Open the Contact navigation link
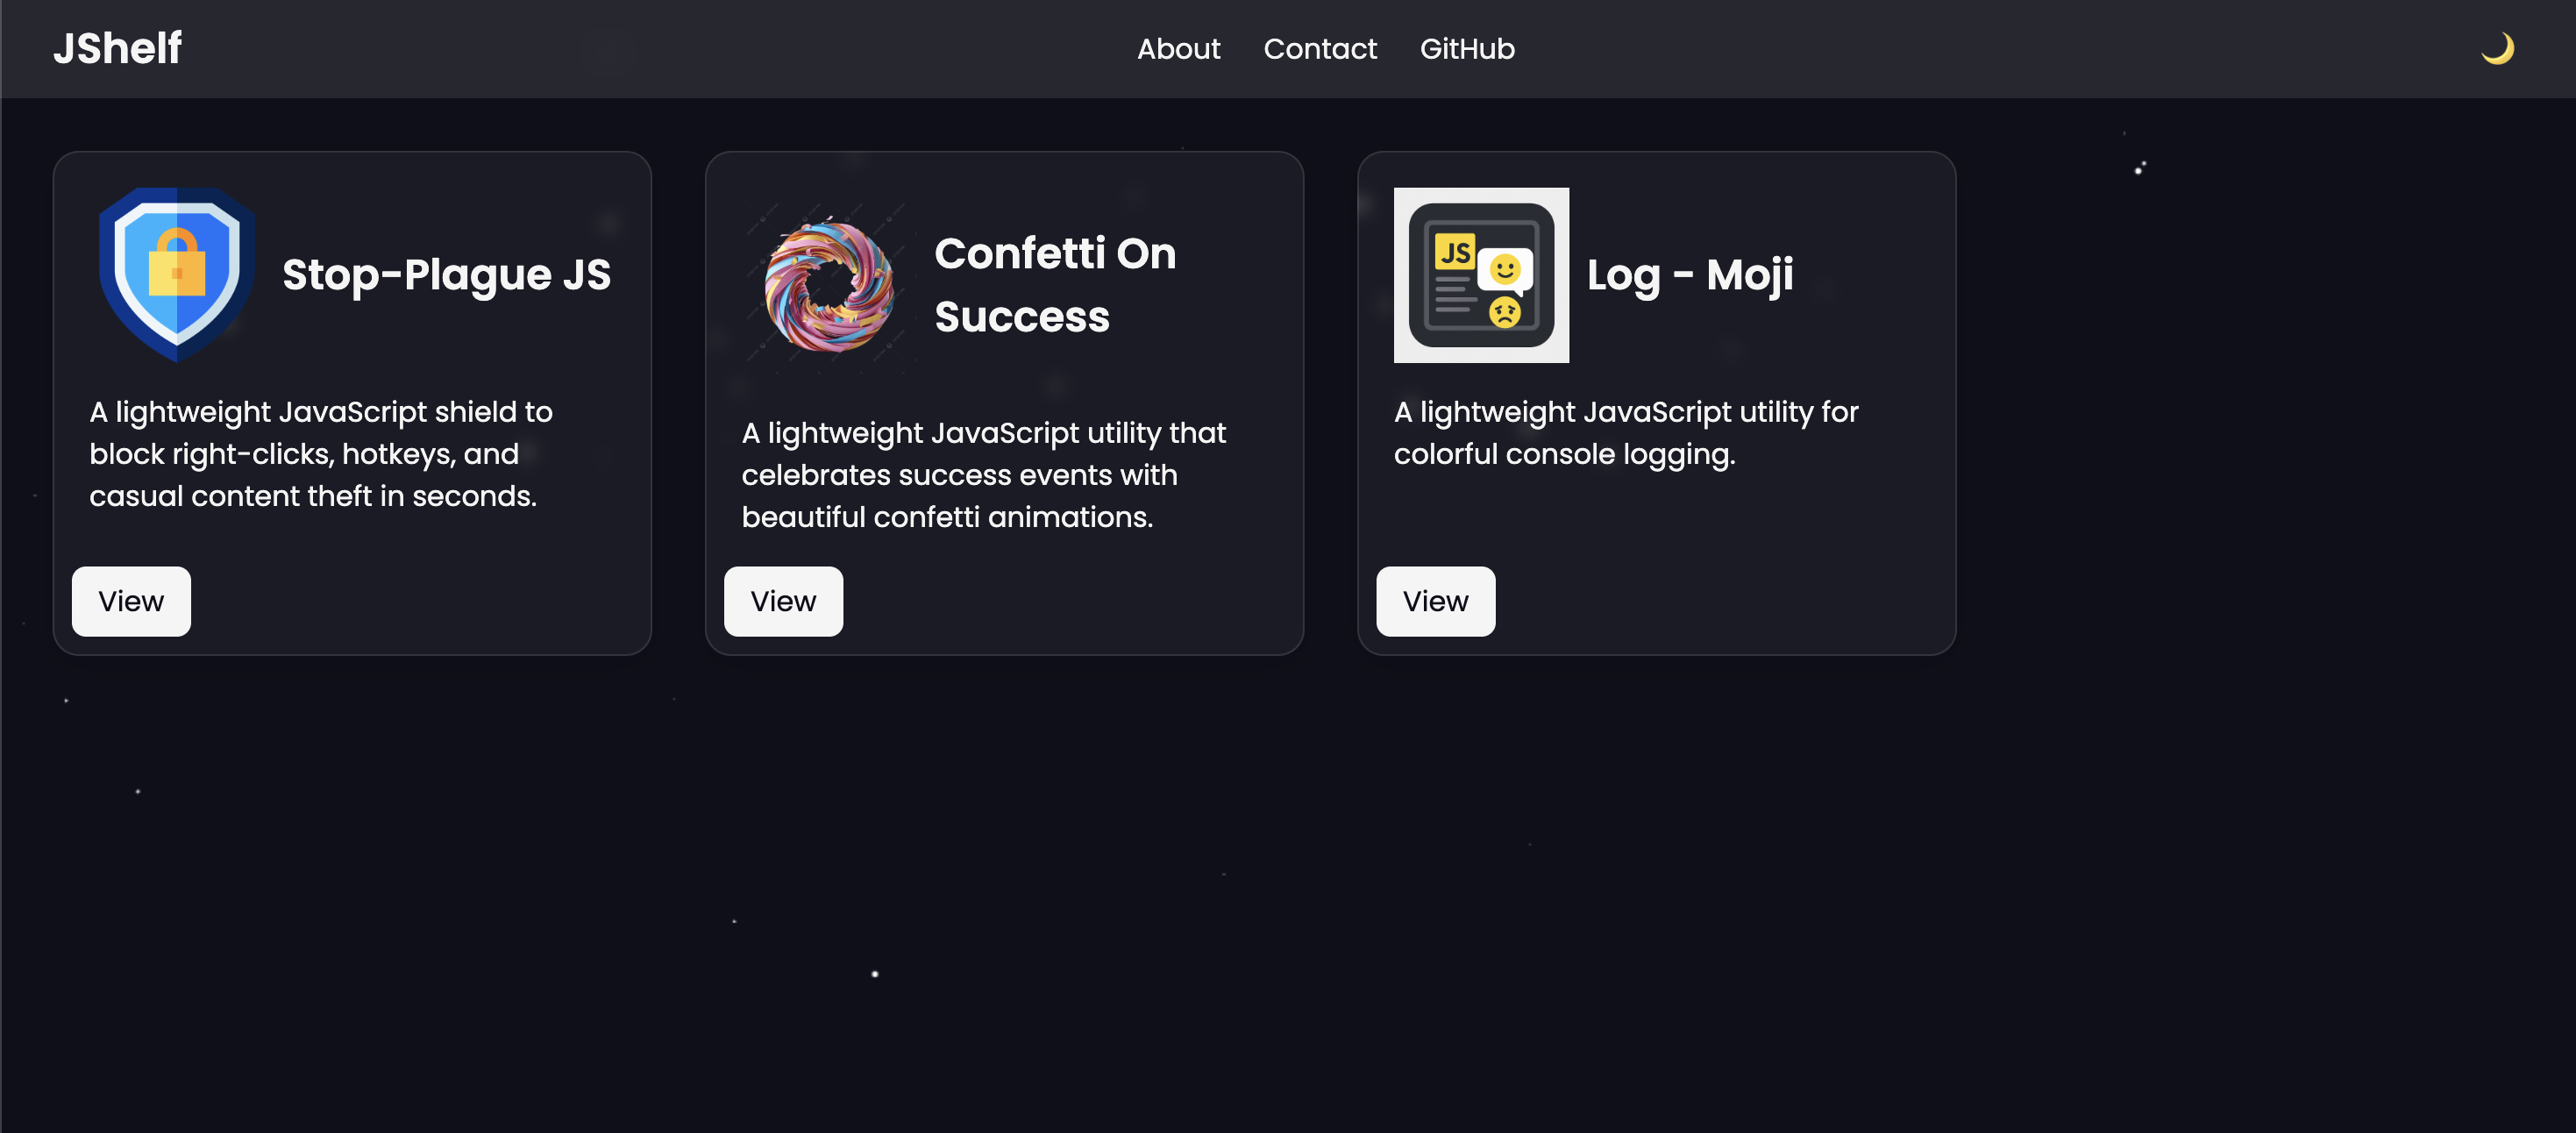The width and height of the screenshot is (2576, 1133). tap(1319, 48)
